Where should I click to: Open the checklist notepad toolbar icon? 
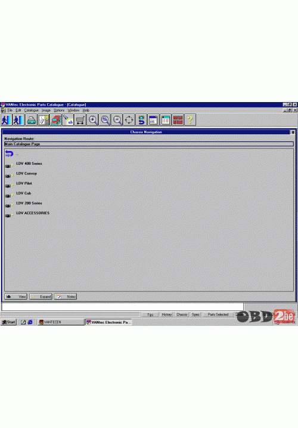pyautogui.click(x=44, y=120)
